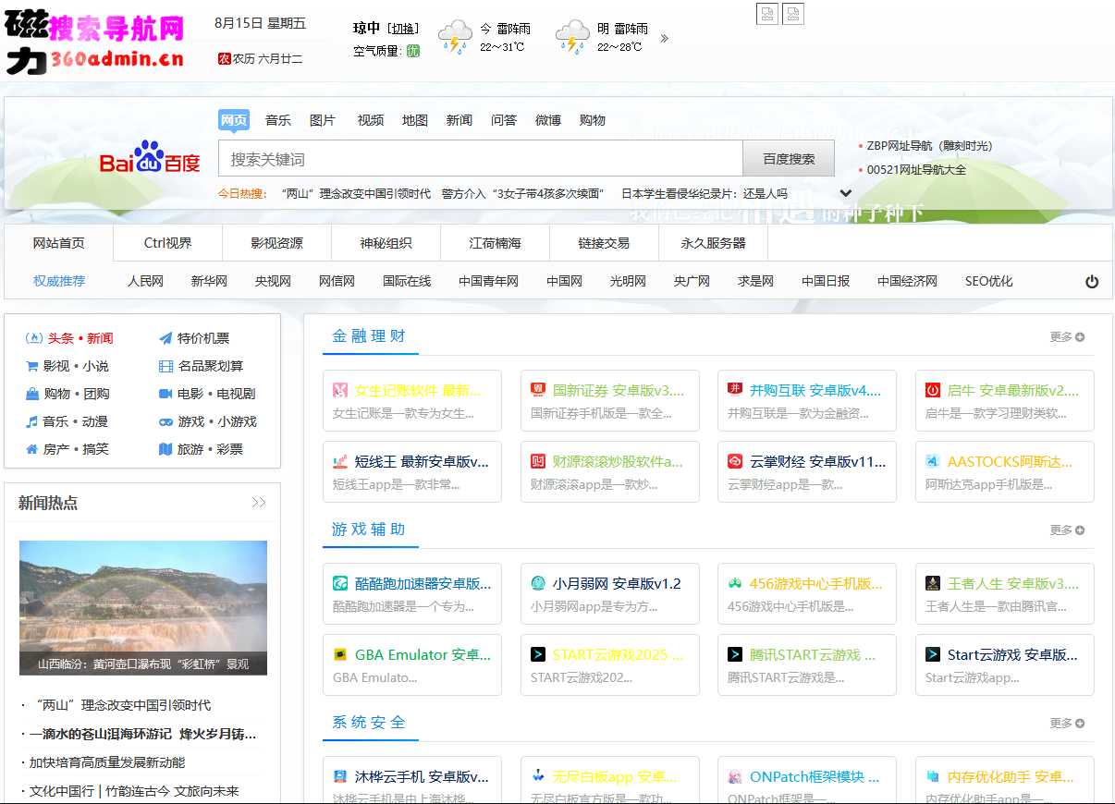Viewport: 1115px width, 804px height.
Task: Open the 黄河壶口瀑布 rainbow news thumbnail
Action: tap(143, 607)
